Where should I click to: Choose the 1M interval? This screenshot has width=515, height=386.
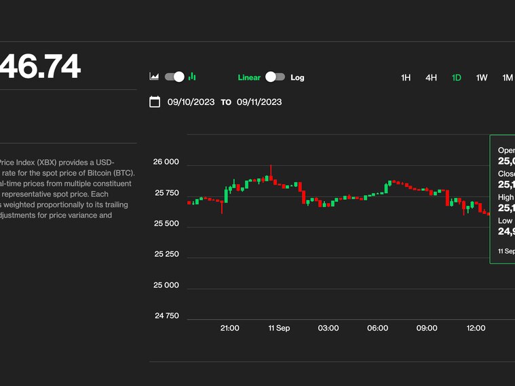pos(507,78)
